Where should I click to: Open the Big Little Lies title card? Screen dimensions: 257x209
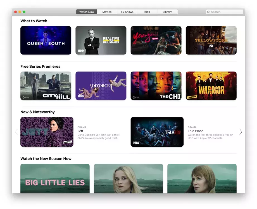55,178
